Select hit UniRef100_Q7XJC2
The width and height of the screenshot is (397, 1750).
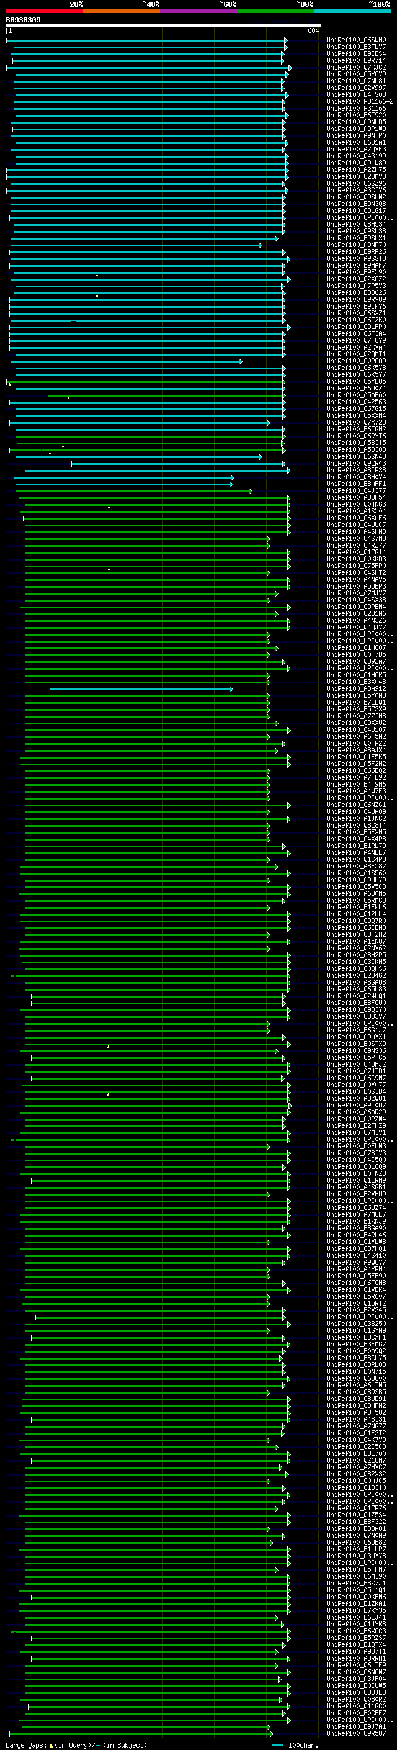click(356, 67)
